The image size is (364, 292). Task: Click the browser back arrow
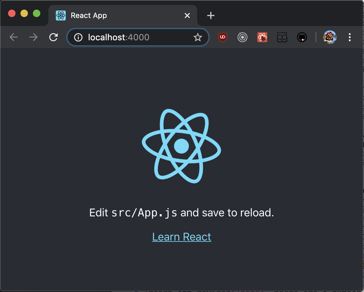point(14,37)
